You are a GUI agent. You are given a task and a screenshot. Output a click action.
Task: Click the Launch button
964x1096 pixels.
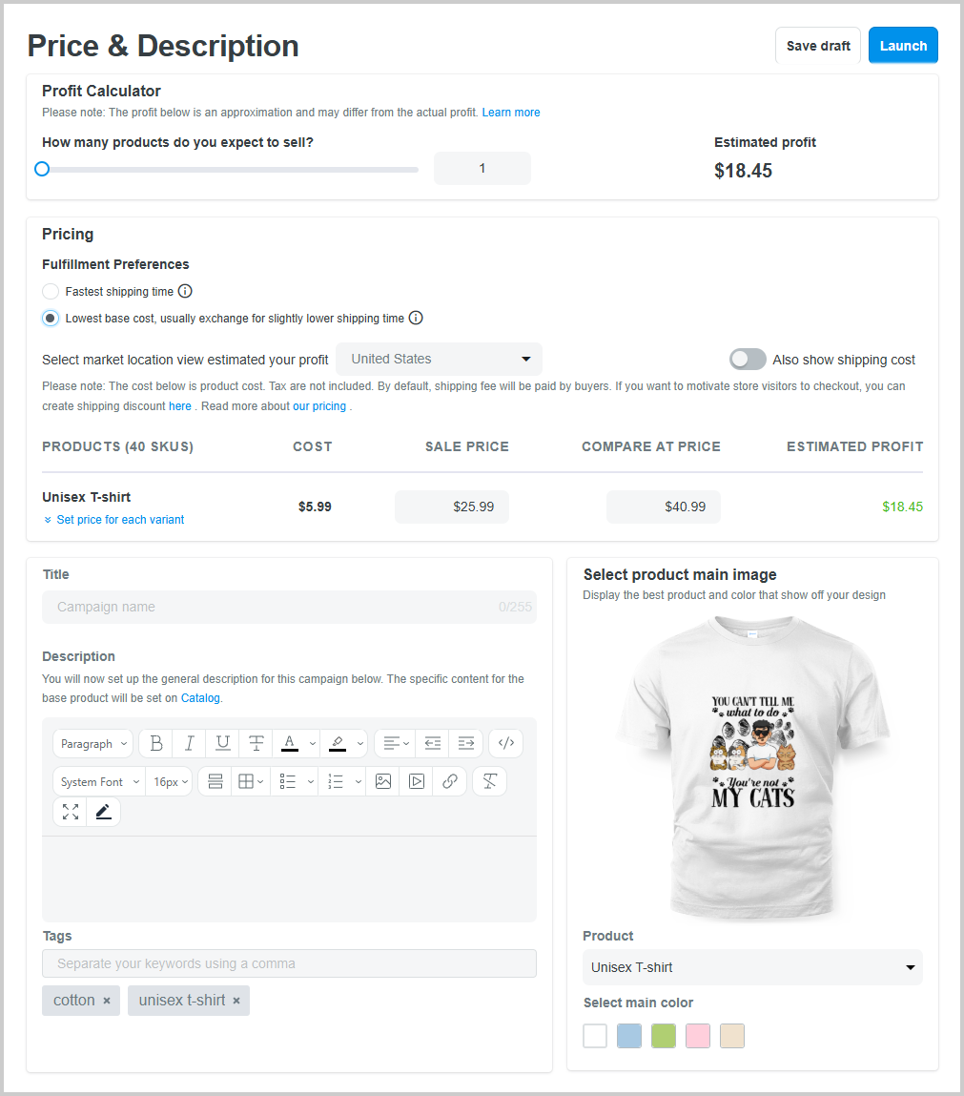[903, 46]
